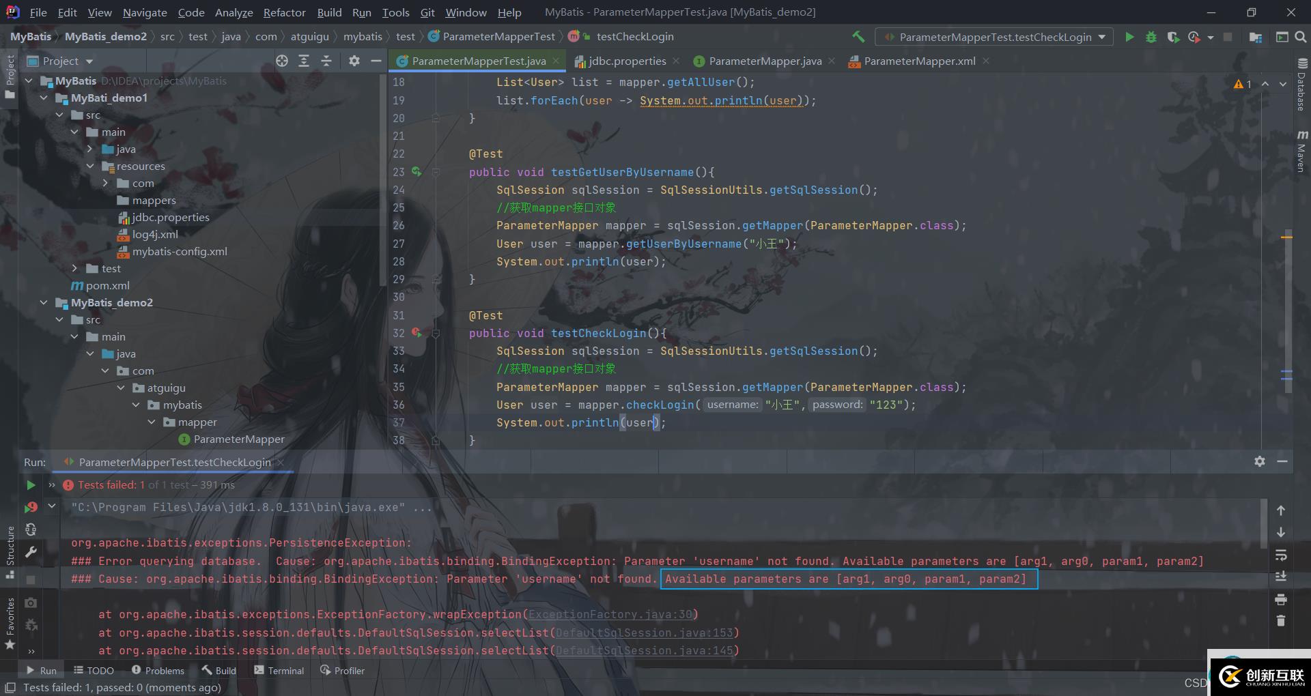
Task: Open the Database side panel
Action: point(1301,85)
